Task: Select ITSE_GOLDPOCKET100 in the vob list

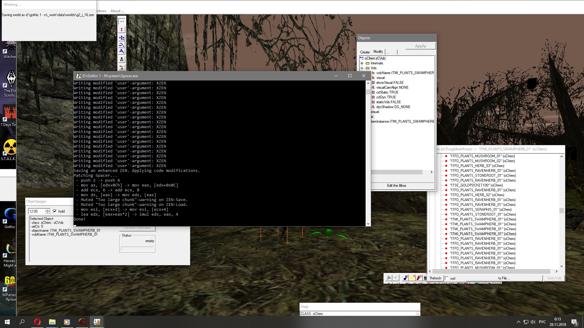Action: pos(476,185)
